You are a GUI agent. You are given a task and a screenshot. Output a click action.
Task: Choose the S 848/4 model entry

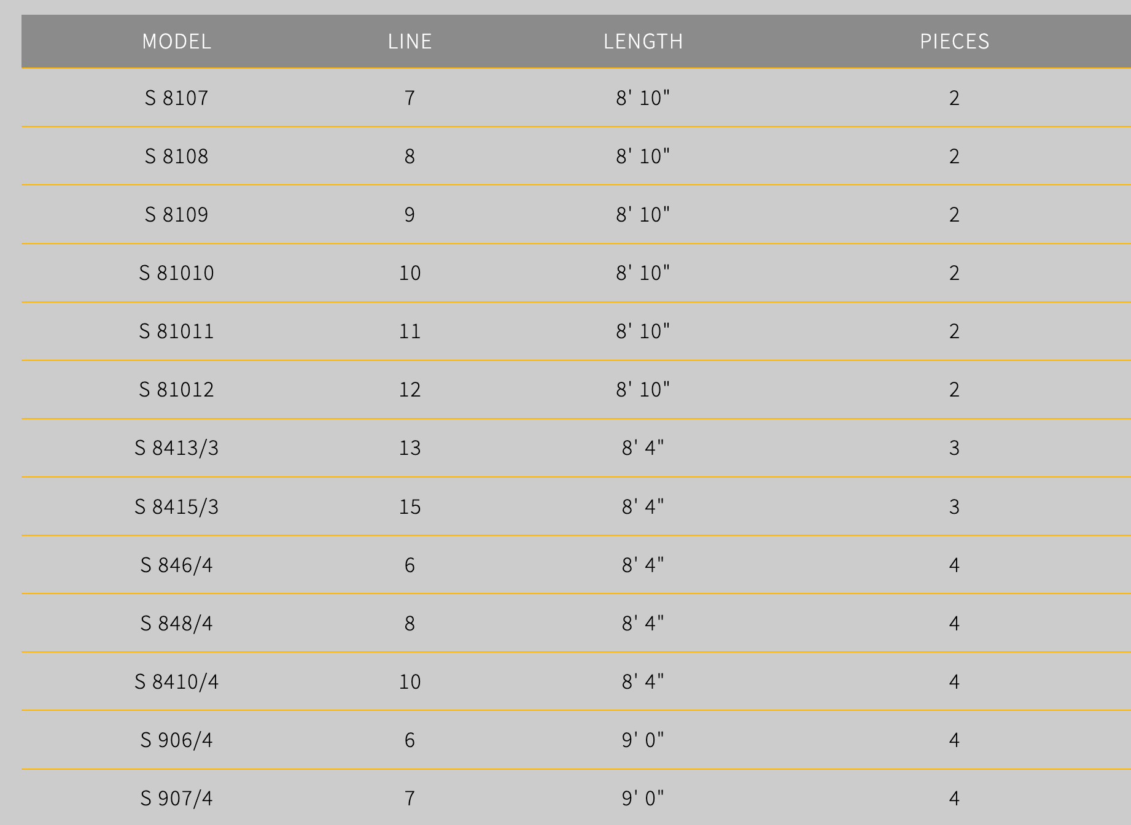pyautogui.click(x=177, y=623)
